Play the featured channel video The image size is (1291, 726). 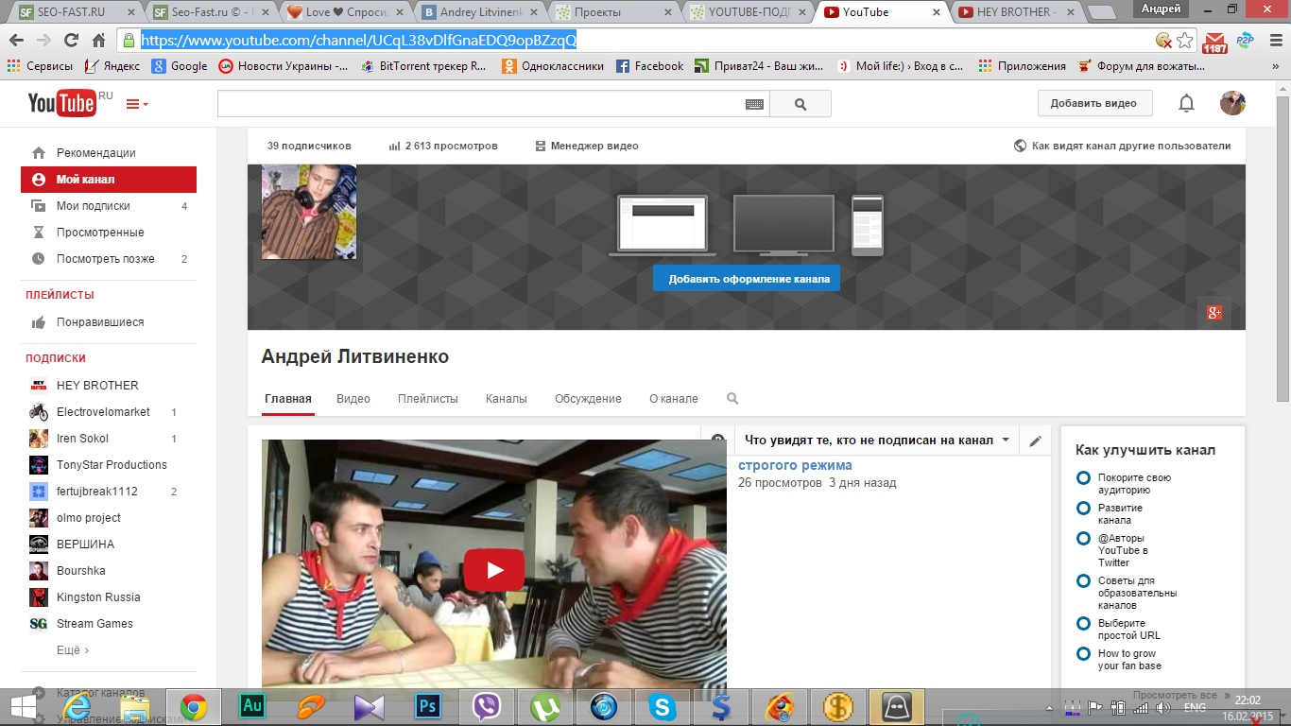pos(493,570)
